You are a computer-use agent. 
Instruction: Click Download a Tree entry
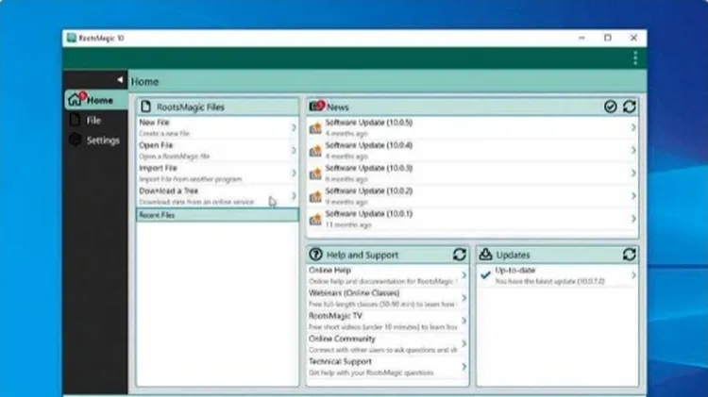click(217, 196)
